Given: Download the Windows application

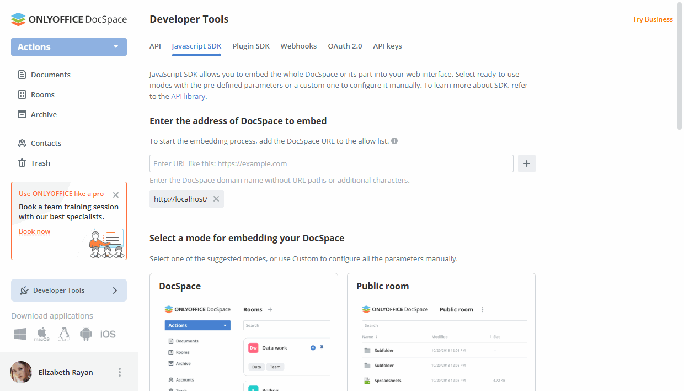Looking at the screenshot, I should (x=20, y=334).
